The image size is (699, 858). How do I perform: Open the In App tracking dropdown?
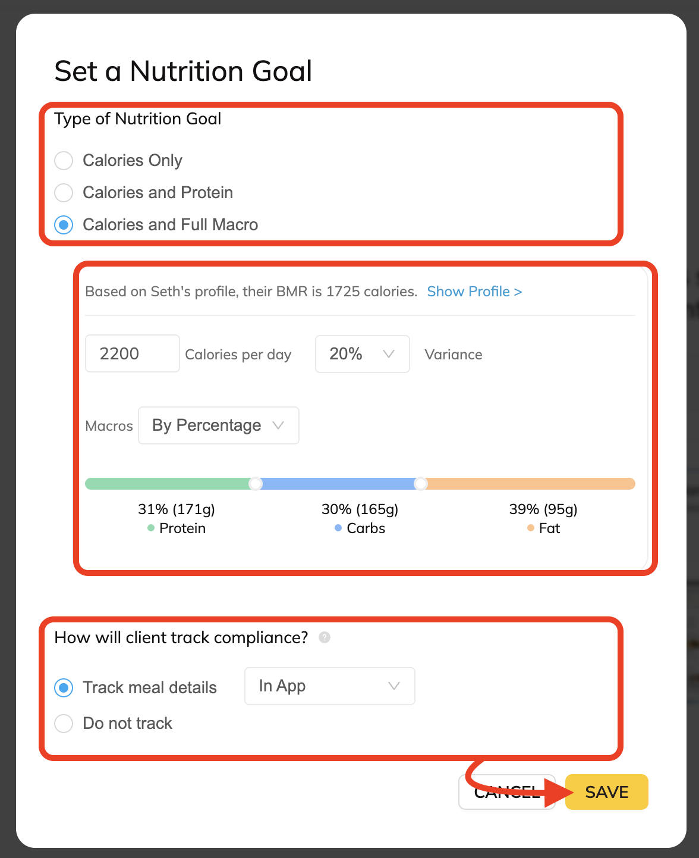tap(329, 686)
